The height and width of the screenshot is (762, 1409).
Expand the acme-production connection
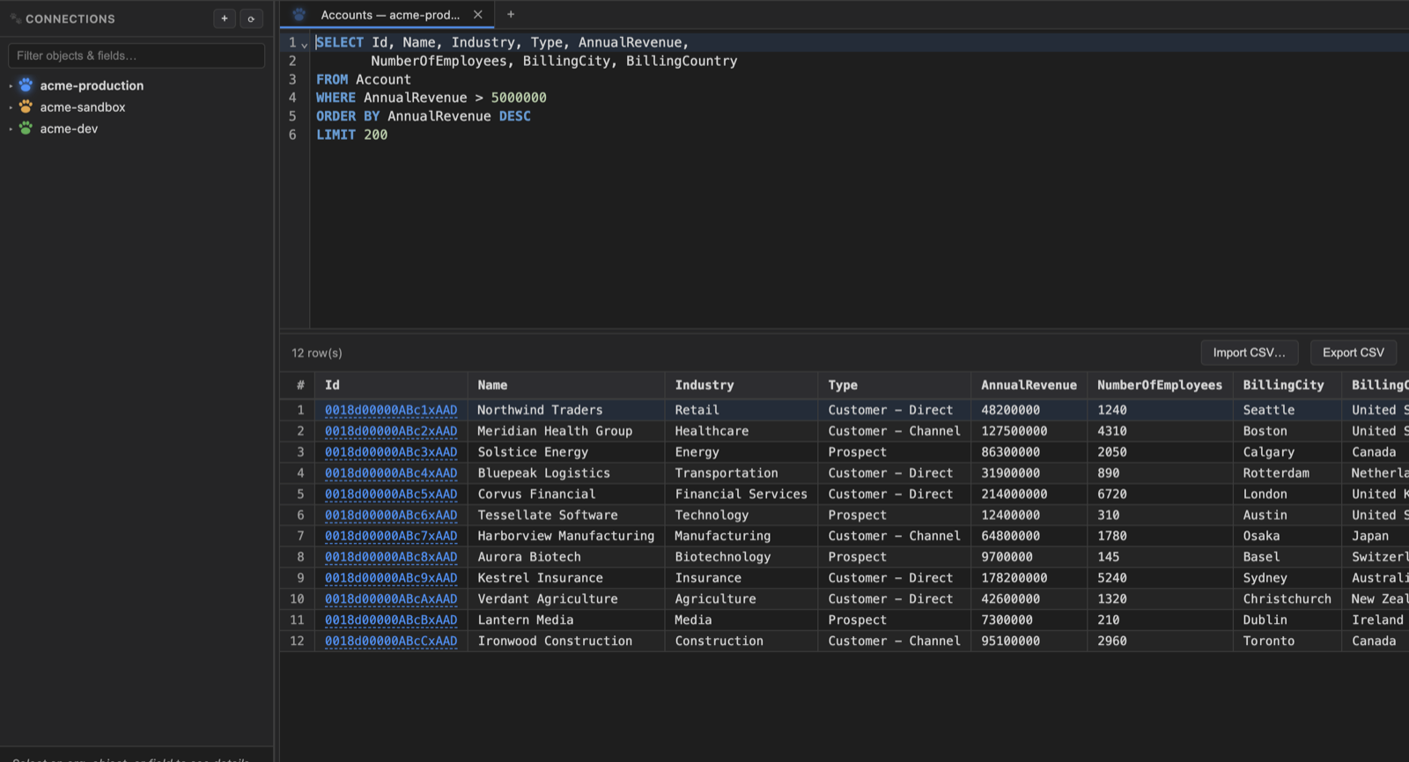(x=11, y=85)
